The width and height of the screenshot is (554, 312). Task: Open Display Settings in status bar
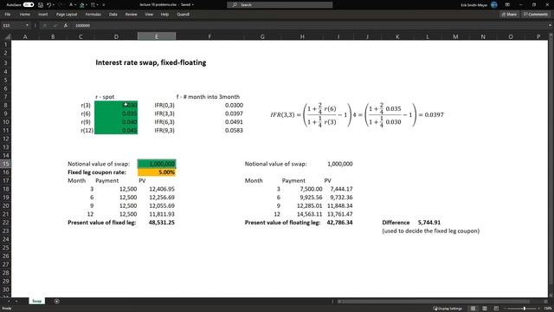[448, 309]
